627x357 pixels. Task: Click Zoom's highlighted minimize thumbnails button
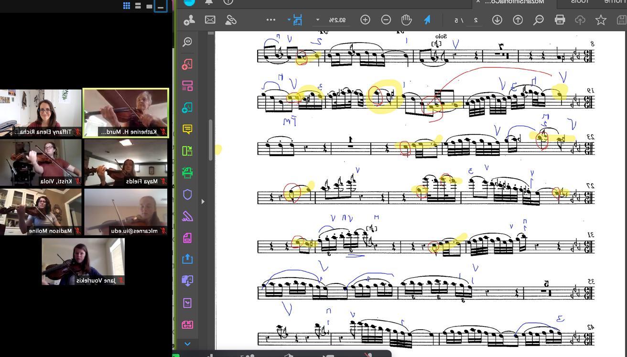(161, 6)
